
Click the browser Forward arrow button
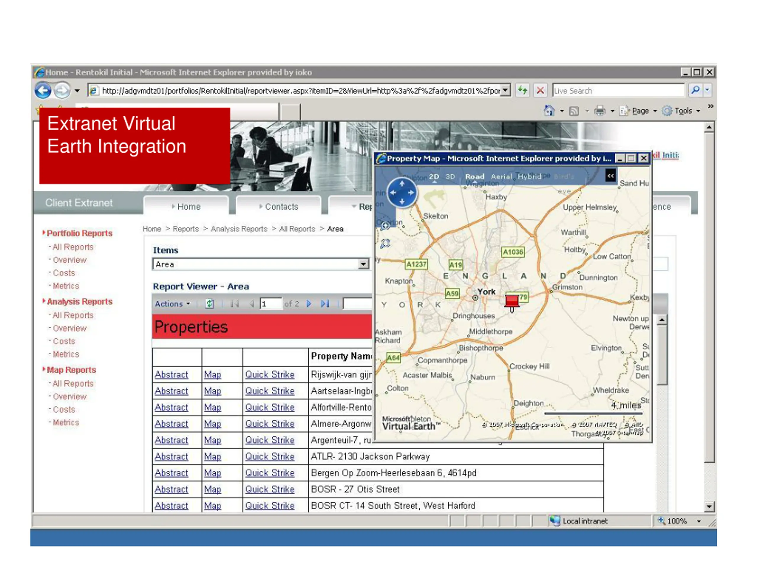click(62, 91)
